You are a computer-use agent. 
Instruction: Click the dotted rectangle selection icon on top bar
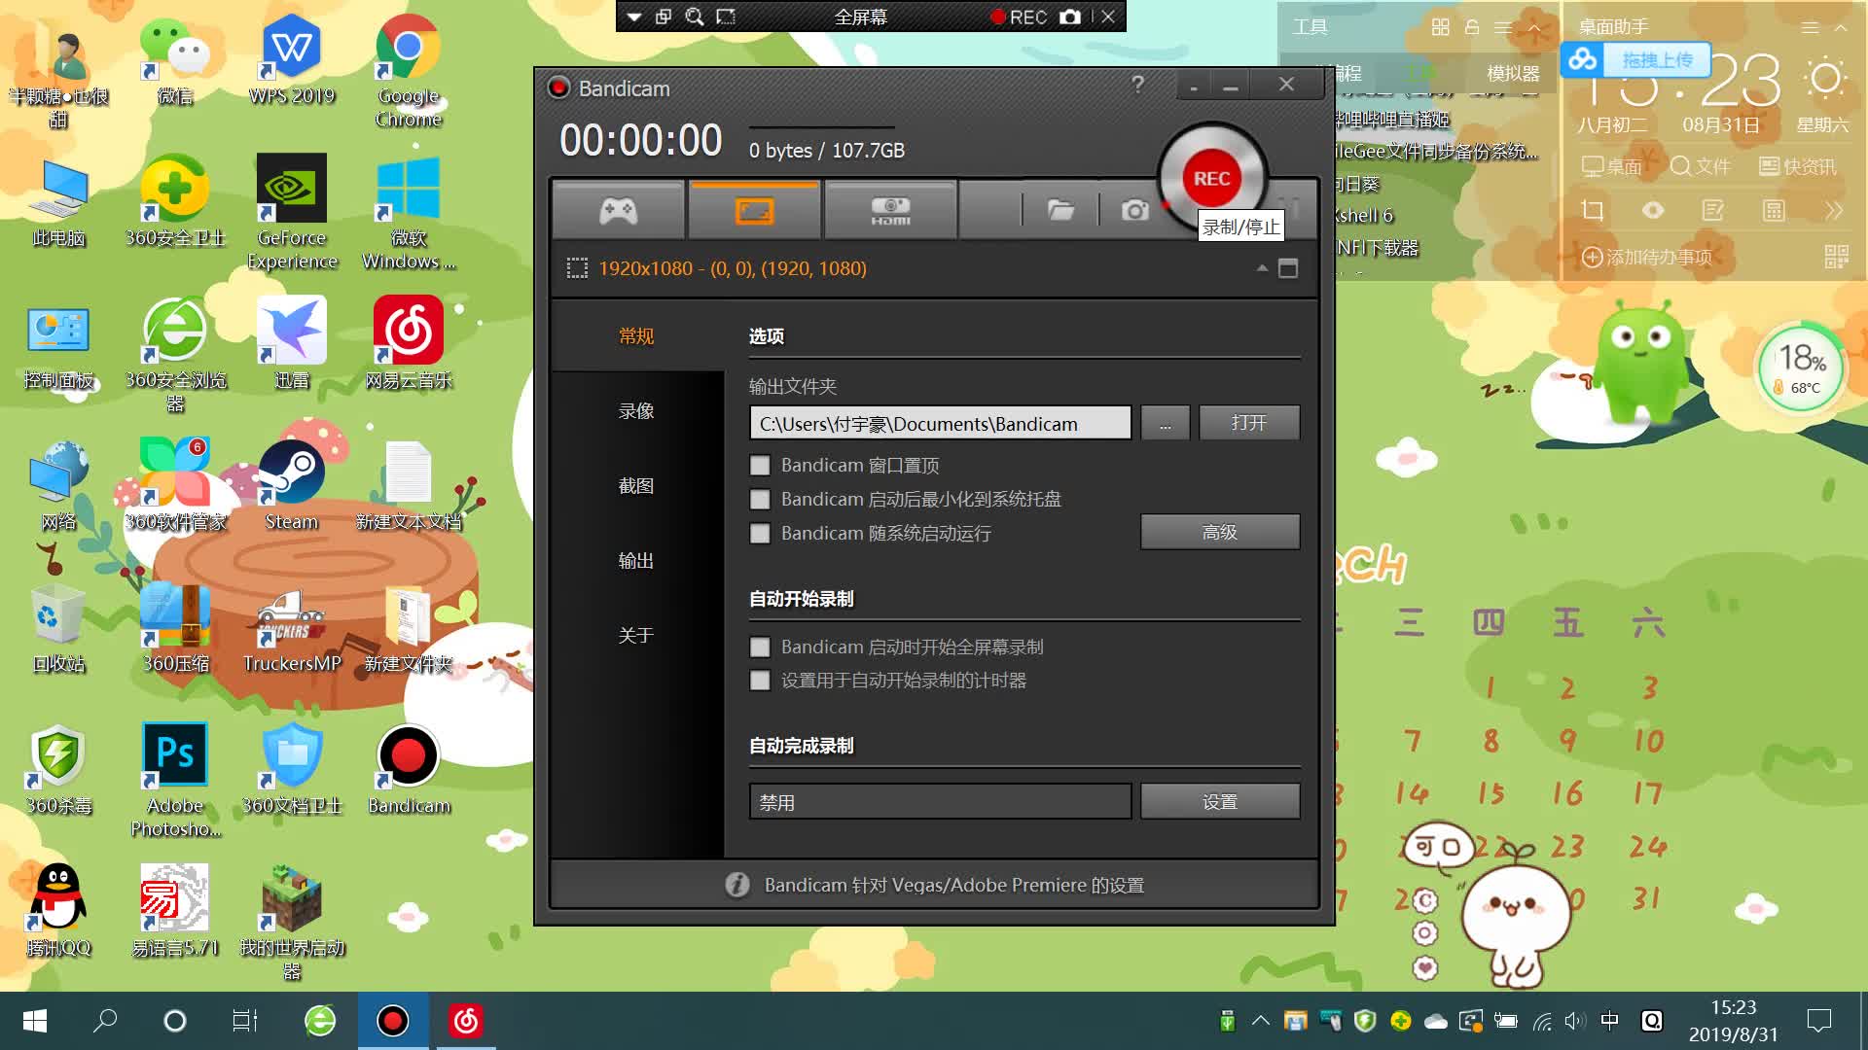coord(726,17)
